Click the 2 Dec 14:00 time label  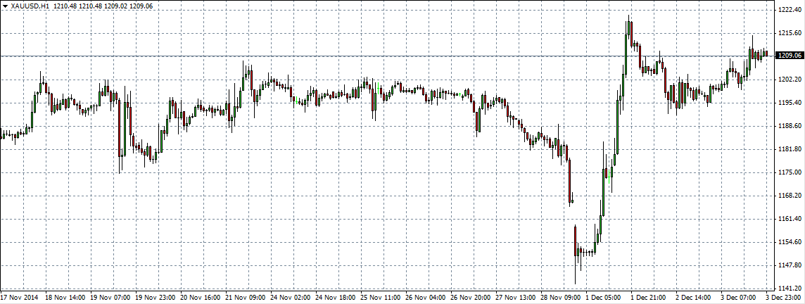click(x=696, y=298)
